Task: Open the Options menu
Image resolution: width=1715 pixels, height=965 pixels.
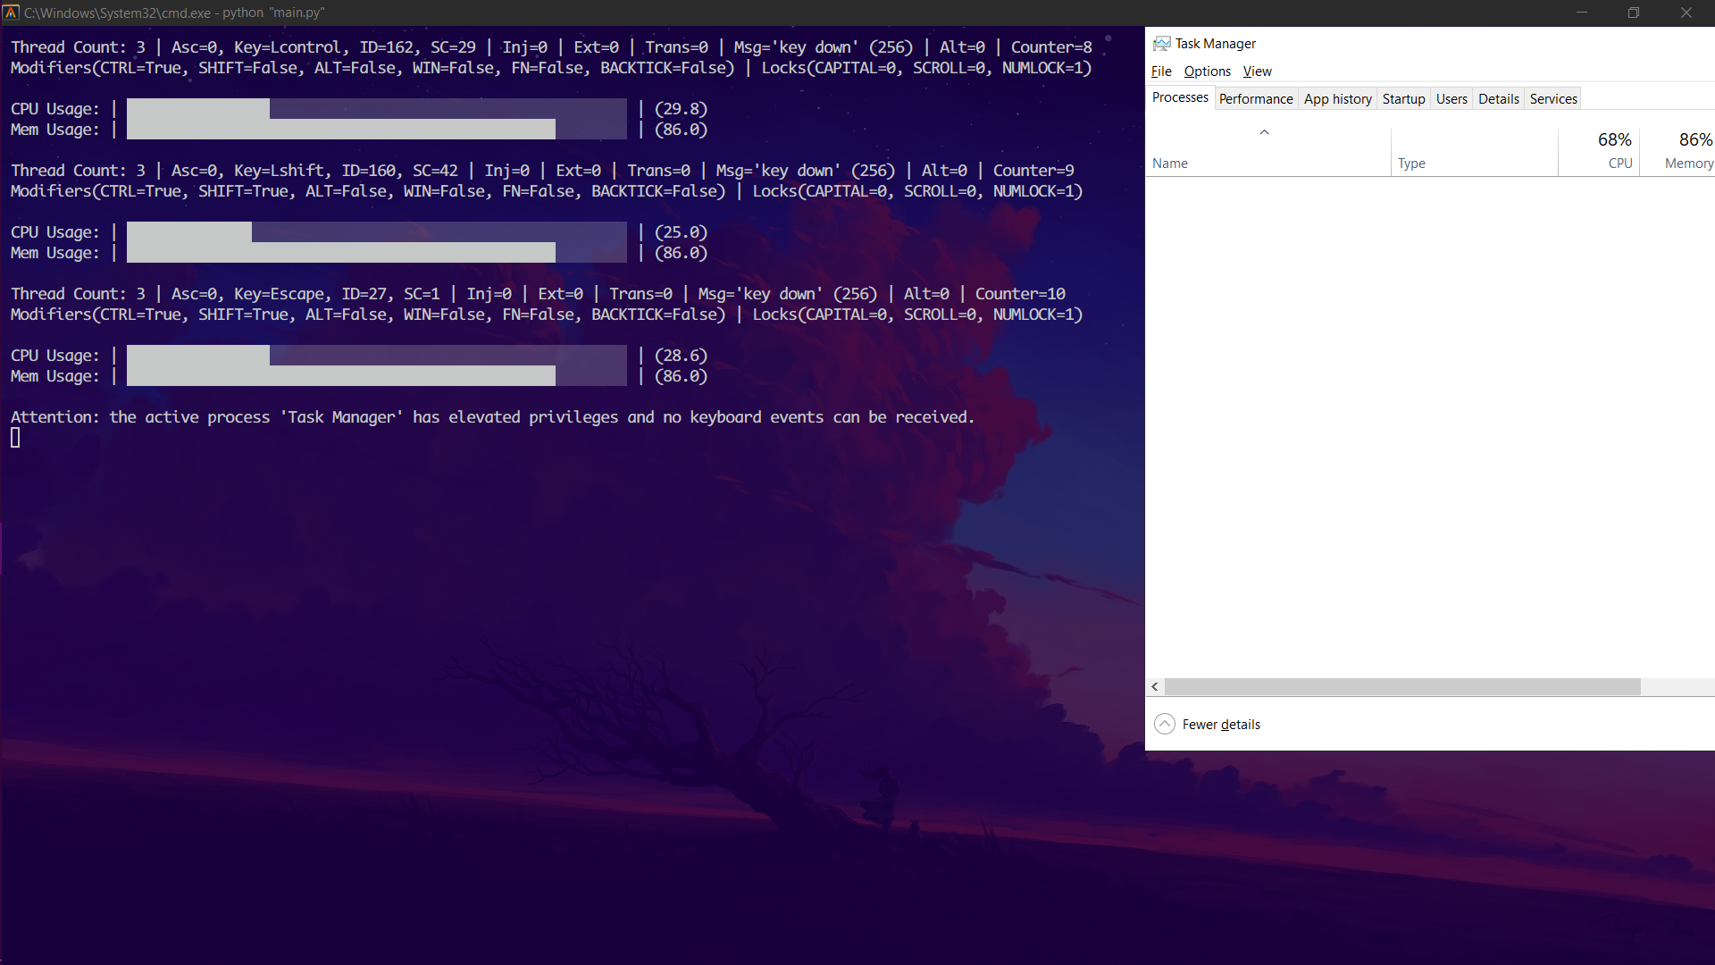Action: [x=1207, y=71]
